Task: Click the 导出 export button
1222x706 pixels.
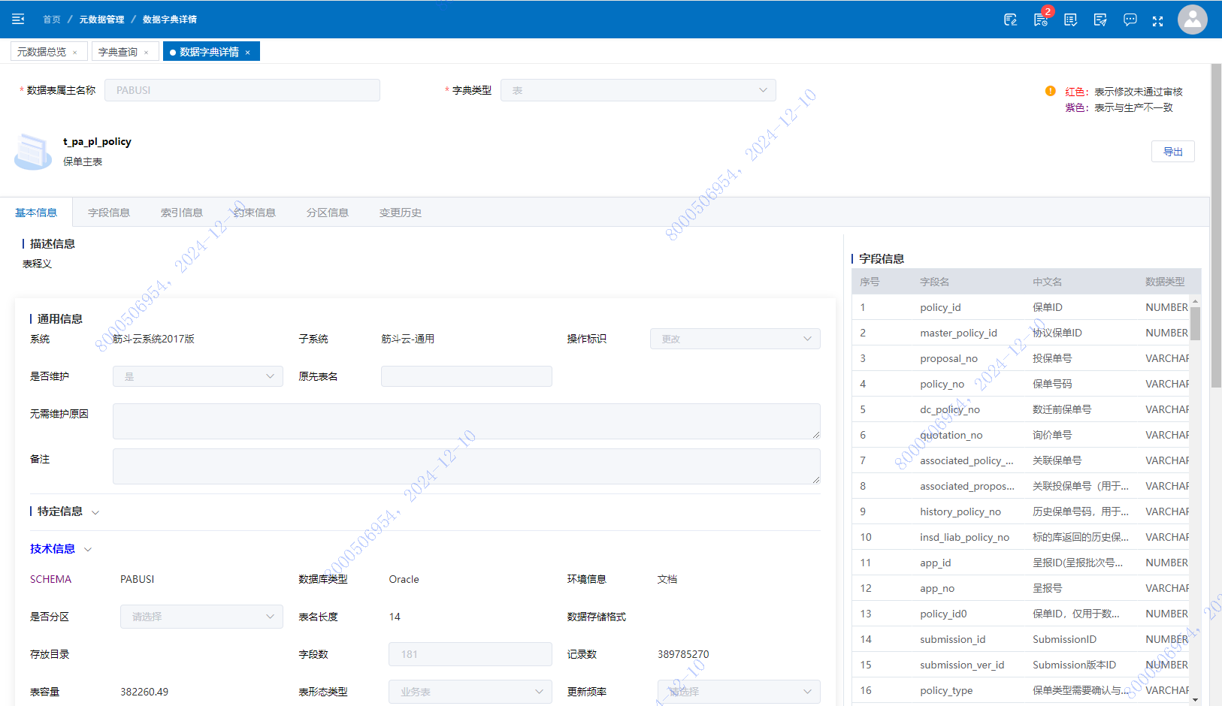Action: [x=1172, y=152]
